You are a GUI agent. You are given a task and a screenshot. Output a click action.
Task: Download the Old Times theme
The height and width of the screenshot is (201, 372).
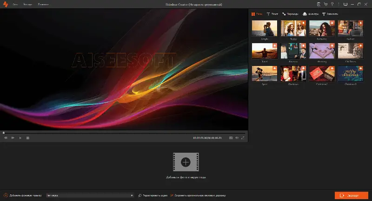361,45
